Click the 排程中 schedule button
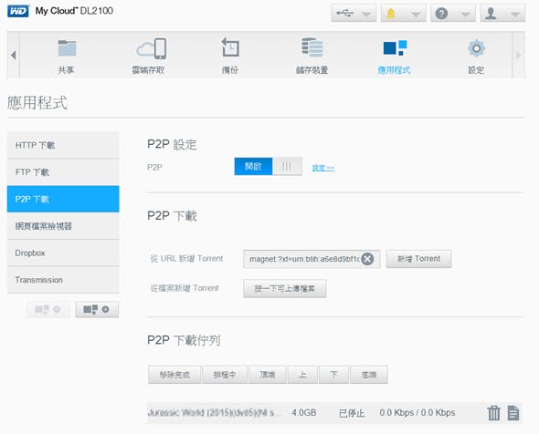Viewport: 539px width, 434px height. (x=225, y=375)
